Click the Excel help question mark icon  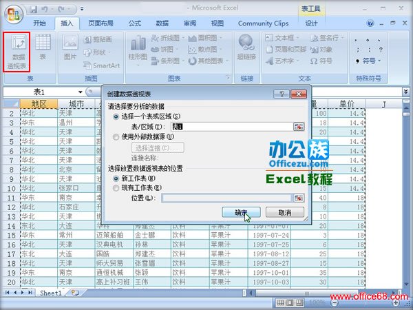[x=370, y=23]
